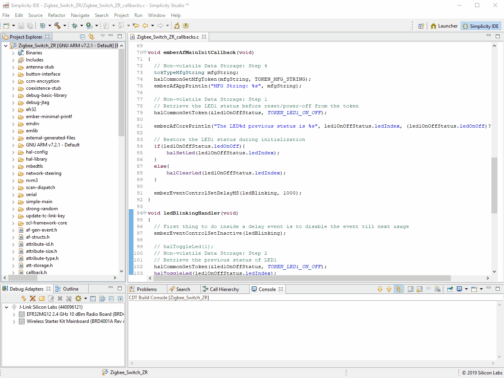Click the gear settings icon in Debug Adapters
504x378 pixels.
78,298
